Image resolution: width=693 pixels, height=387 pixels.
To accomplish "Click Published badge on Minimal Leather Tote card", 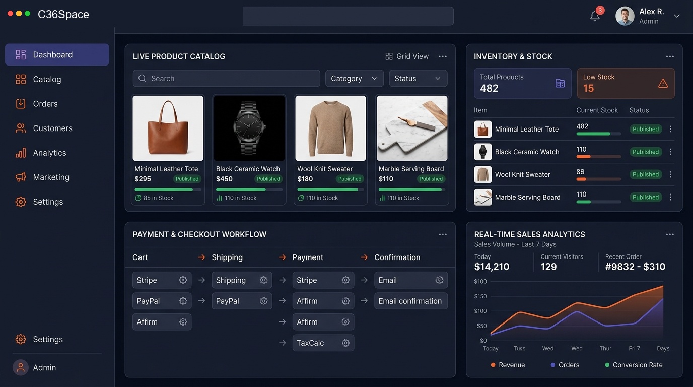I will 187,179.
